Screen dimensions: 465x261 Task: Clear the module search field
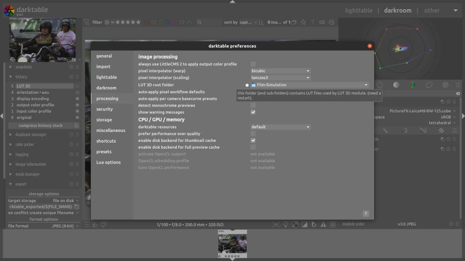tap(458, 93)
